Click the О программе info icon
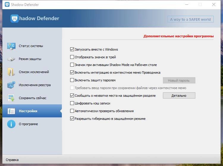223x166 pixels. point(11,124)
